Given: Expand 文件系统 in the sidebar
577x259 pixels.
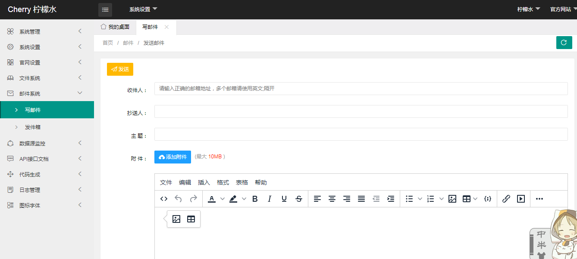Looking at the screenshot, I should [47, 78].
